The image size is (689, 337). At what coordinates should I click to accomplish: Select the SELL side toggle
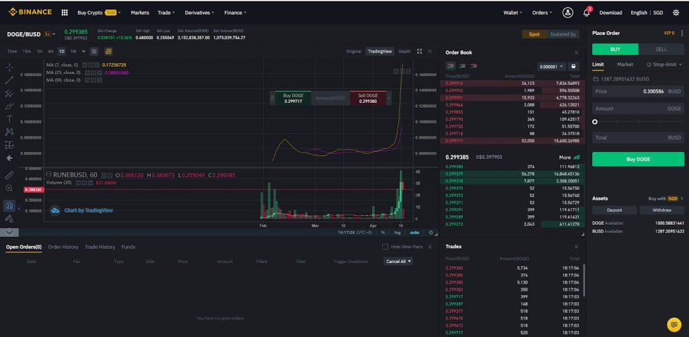(x=661, y=49)
